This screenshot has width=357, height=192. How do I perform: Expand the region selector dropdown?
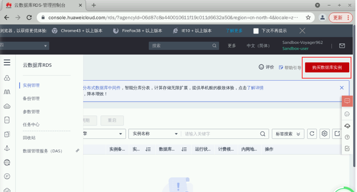24,46
